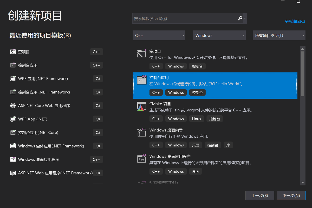Click the 下一步 button
This screenshot has width=312, height=208.
coord(291,196)
